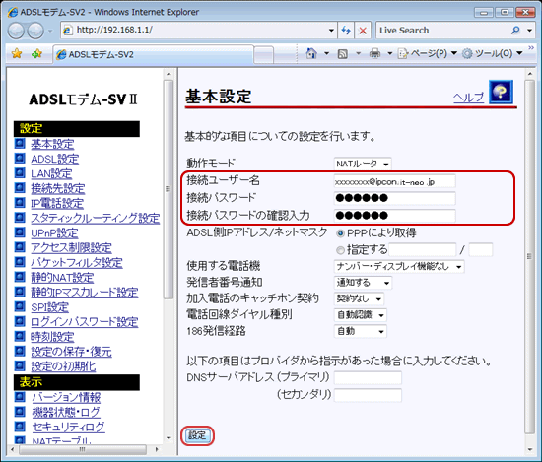Click blue bullet icon beside ADSL設定

pyautogui.click(x=20, y=158)
